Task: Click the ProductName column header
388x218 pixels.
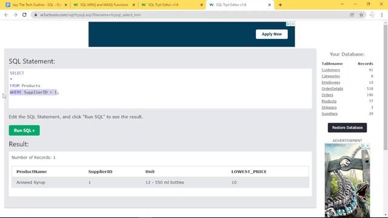Action: pyautogui.click(x=32, y=171)
